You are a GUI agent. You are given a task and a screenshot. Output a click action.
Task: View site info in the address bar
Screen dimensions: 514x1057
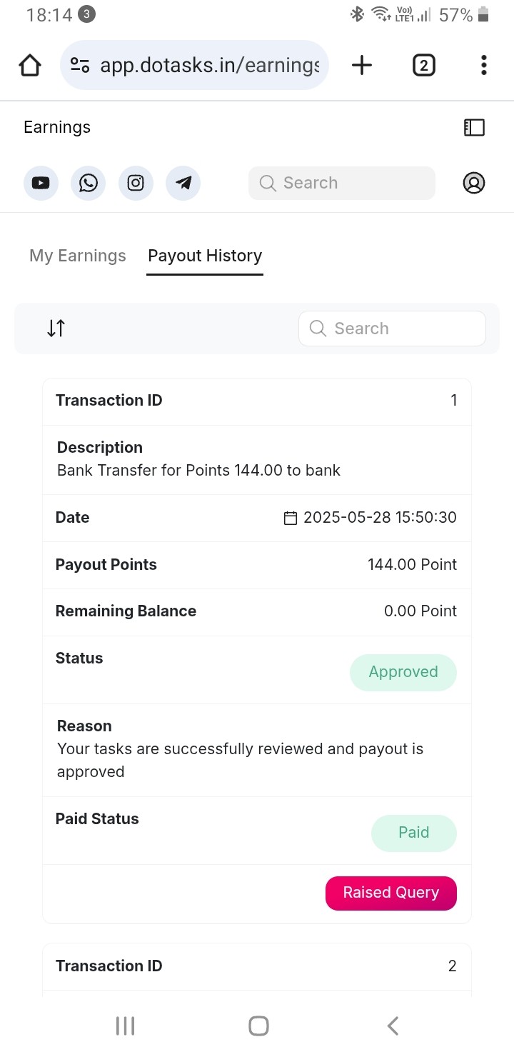[80, 65]
